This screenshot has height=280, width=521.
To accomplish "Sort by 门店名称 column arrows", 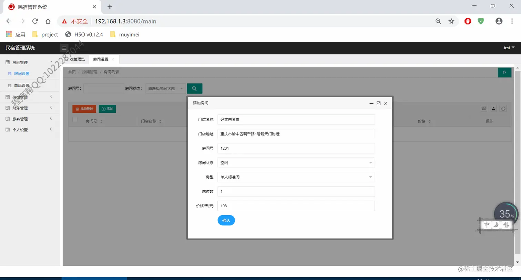I will [x=161, y=122].
